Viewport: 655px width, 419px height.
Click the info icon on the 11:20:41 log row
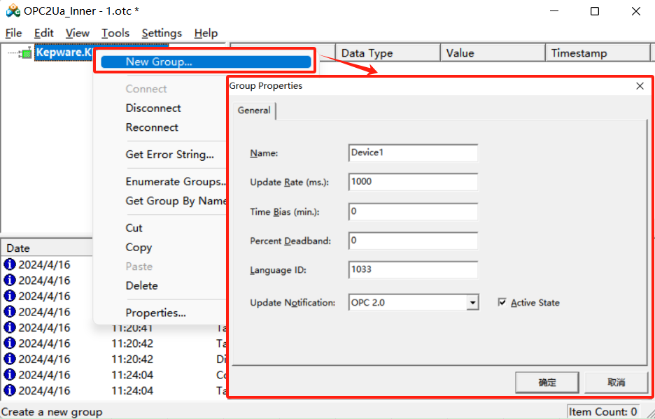[10, 327]
